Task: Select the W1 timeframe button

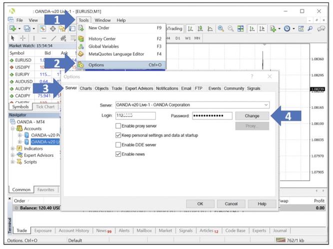Action: (x=188, y=38)
